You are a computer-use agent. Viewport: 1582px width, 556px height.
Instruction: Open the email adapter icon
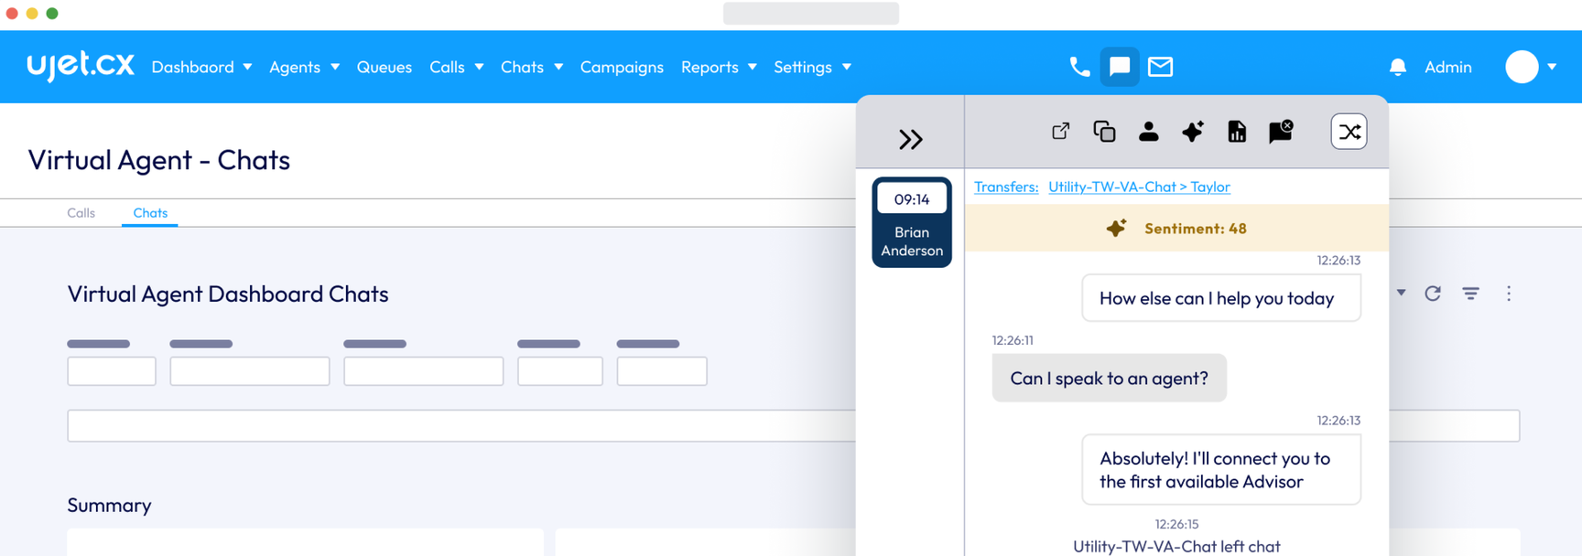pos(1160,67)
